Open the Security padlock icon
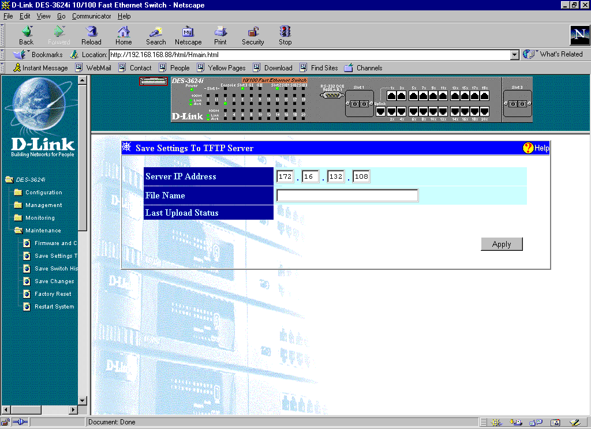The height and width of the screenshot is (429, 591). coord(253,32)
